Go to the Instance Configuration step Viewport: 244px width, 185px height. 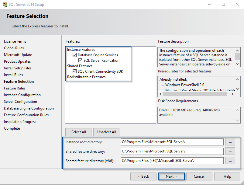22,95
